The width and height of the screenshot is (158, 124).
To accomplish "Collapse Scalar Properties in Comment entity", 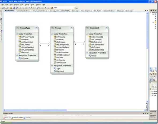I will click(x=87, y=34).
